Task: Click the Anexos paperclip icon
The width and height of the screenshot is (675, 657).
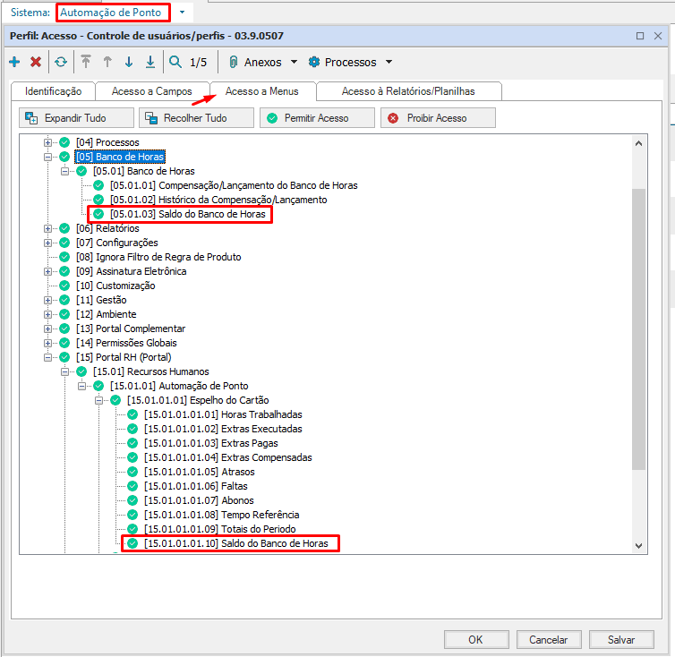Action: point(233,62)
